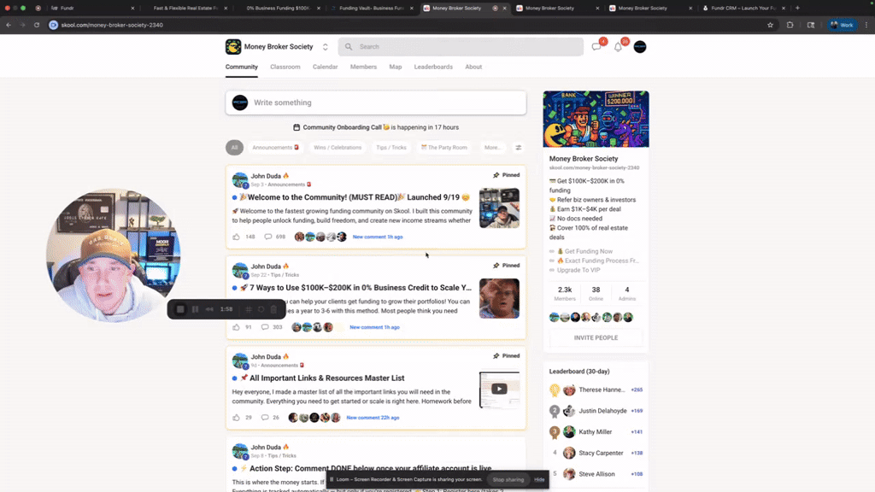
Task: Open the browser side panel icon
Action: 811,25
